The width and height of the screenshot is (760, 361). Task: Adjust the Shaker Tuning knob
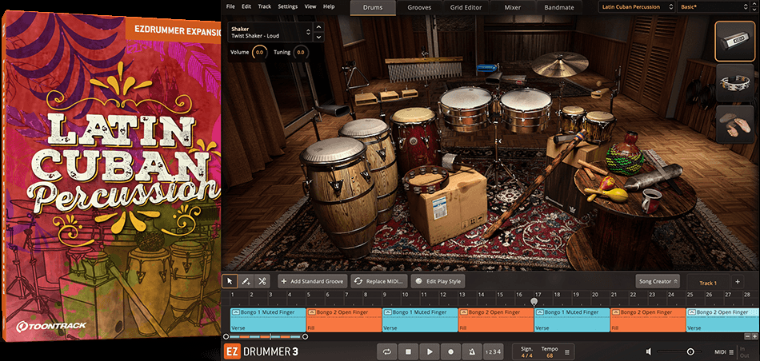click(301, 52)
